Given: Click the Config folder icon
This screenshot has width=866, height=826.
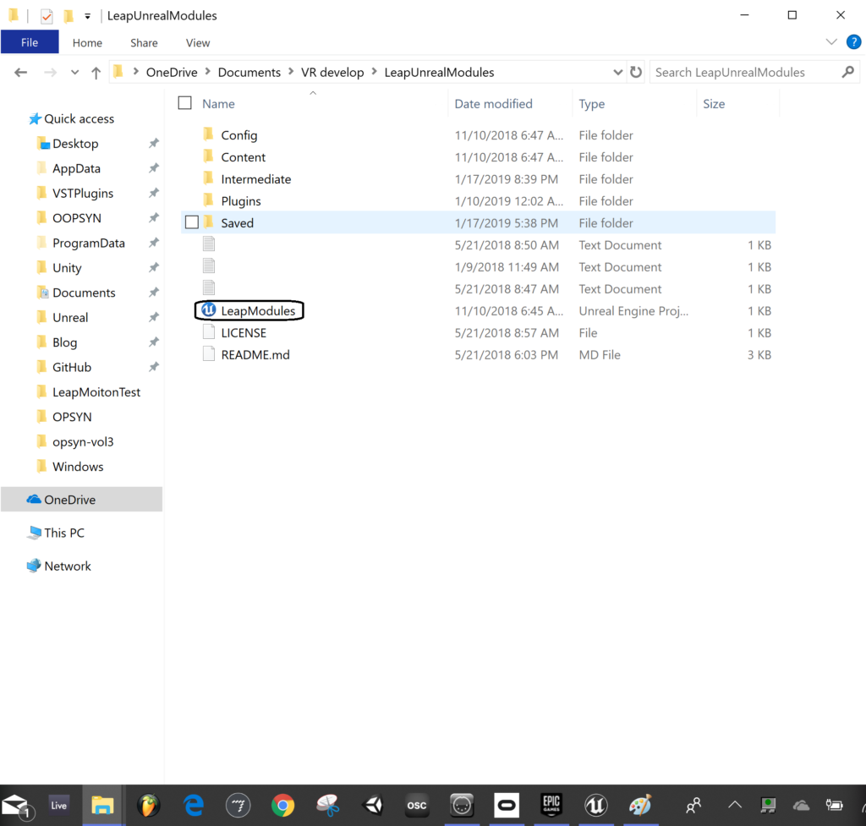Looking at the screenshot, I should (208, 134).
